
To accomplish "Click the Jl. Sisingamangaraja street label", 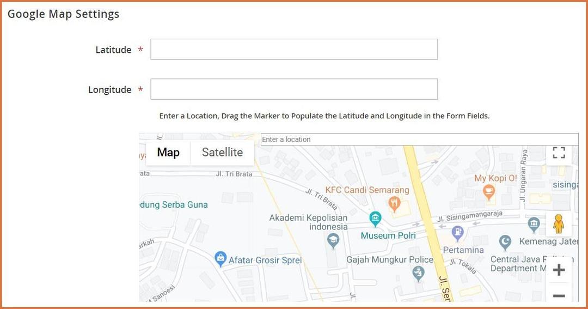I will pos(470,216).
